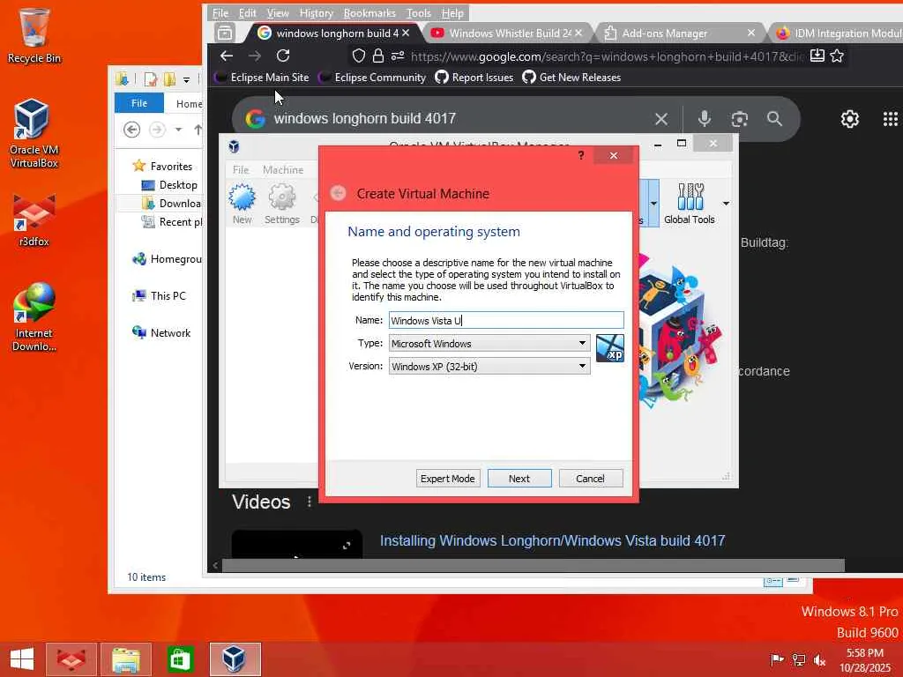This screenshot has width=903, height=677.
Task: Click the muted volume tray icon
Action: click(819, 659)
